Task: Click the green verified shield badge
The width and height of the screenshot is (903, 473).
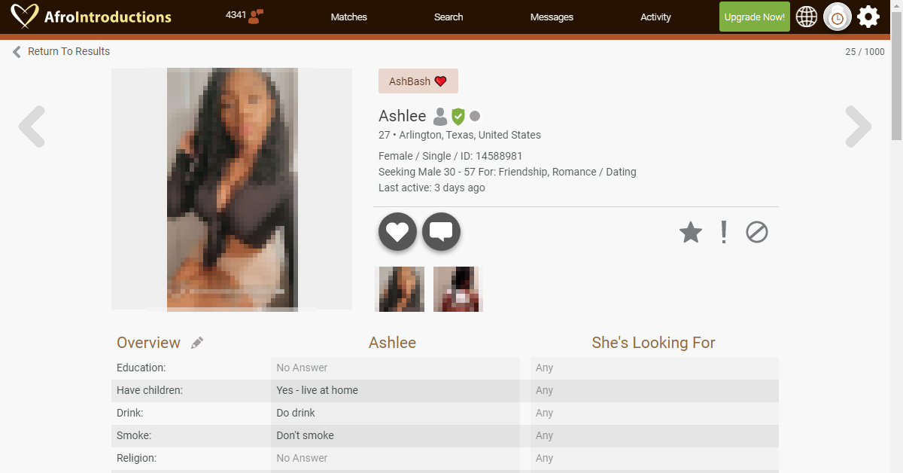Action: pyautogui.click(x=458, y=116)
